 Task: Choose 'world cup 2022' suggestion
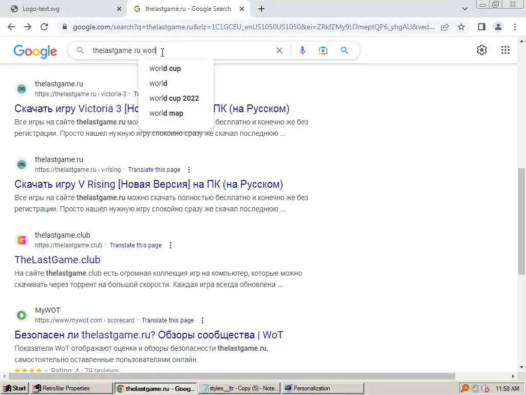click(174, 98)
